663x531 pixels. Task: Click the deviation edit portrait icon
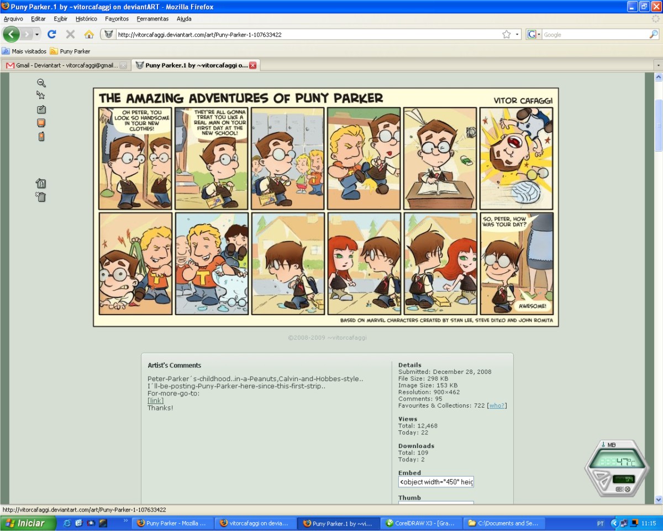point(41,183)
